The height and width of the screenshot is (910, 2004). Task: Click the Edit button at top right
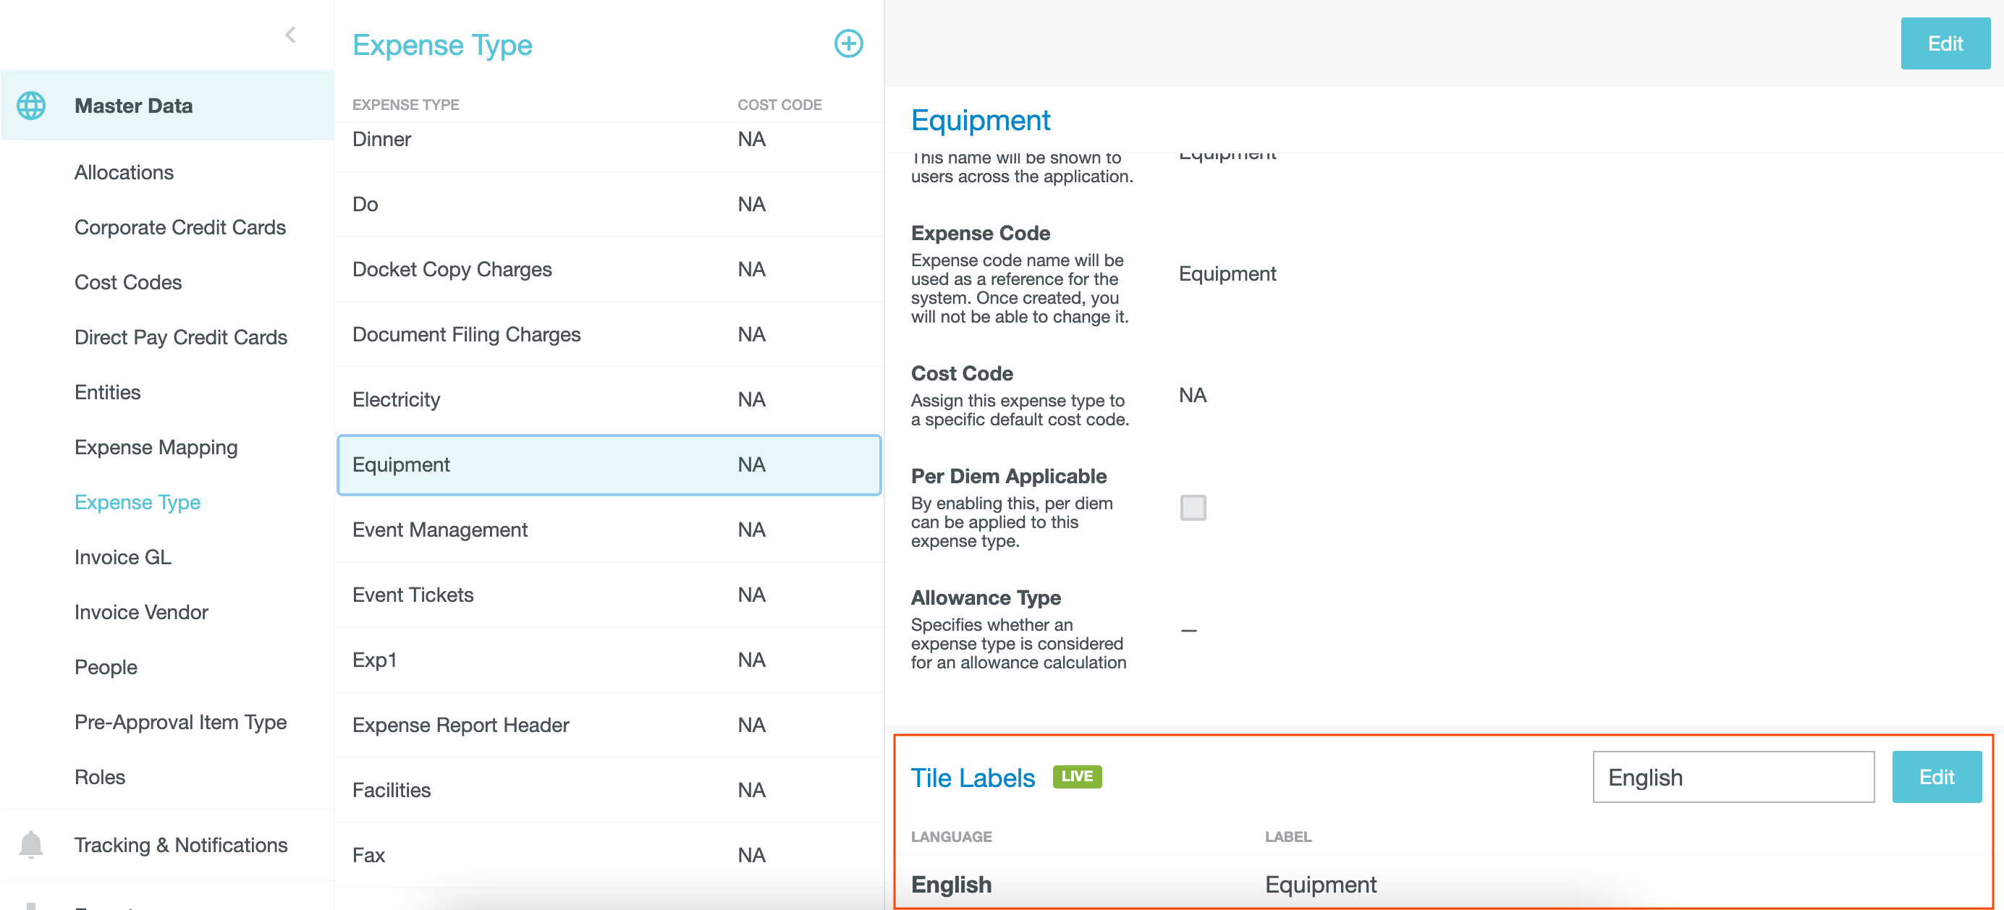pyautogui.click(x=1944, y=43)
